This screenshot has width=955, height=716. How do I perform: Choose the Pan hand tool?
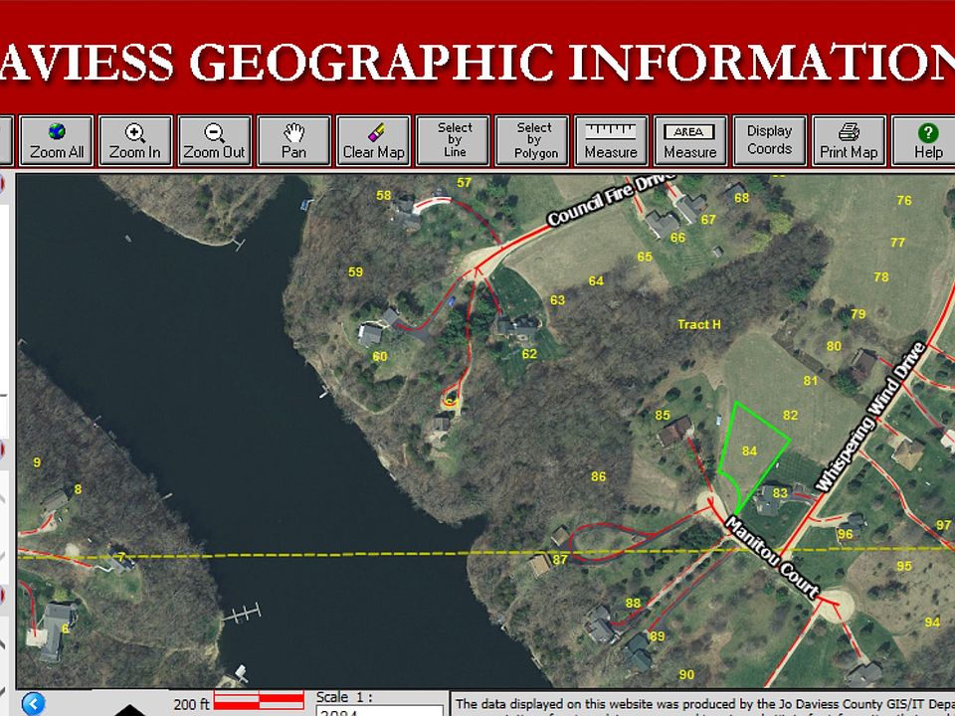pos(293,140)
